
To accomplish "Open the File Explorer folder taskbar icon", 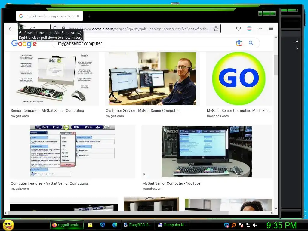I will click(x=90, y=225).
